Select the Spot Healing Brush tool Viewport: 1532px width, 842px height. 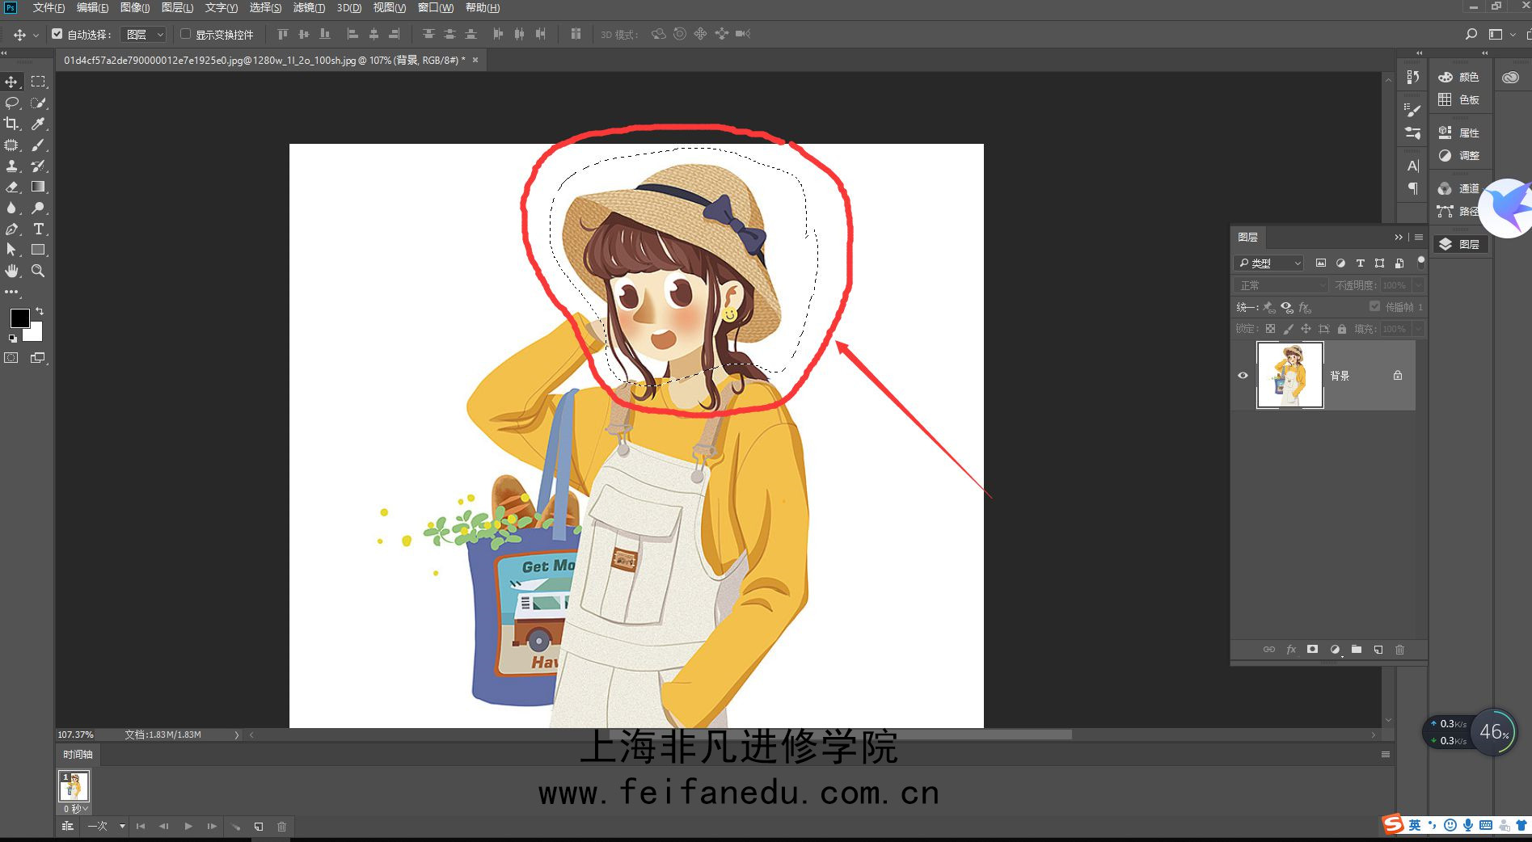point(12,145)
